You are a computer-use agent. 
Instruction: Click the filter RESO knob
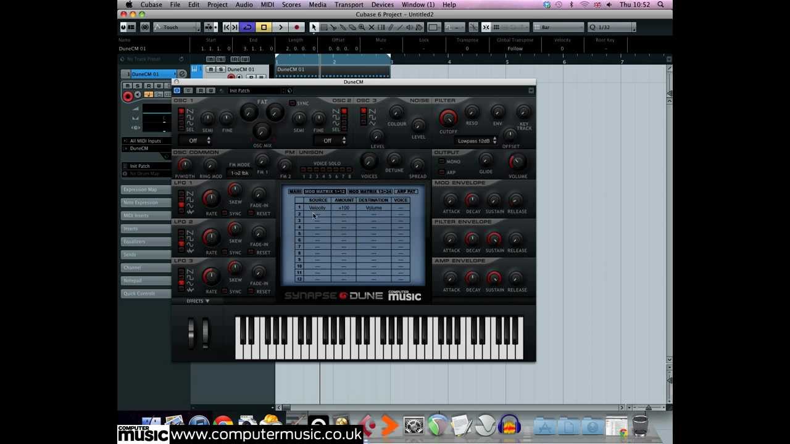pos(472,112)
